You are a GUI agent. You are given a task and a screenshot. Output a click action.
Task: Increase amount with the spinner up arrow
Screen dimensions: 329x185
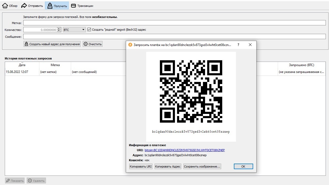[59, 29]
